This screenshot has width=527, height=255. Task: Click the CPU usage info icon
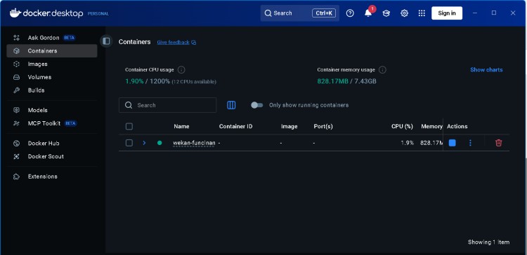[181, 69]
